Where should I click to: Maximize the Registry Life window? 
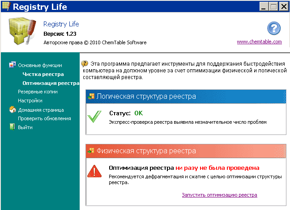point(273,6)
